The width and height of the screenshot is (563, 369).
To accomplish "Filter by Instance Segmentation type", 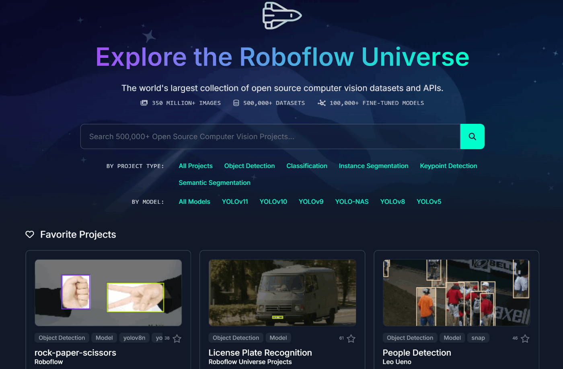I will click(x=374, y=166).
